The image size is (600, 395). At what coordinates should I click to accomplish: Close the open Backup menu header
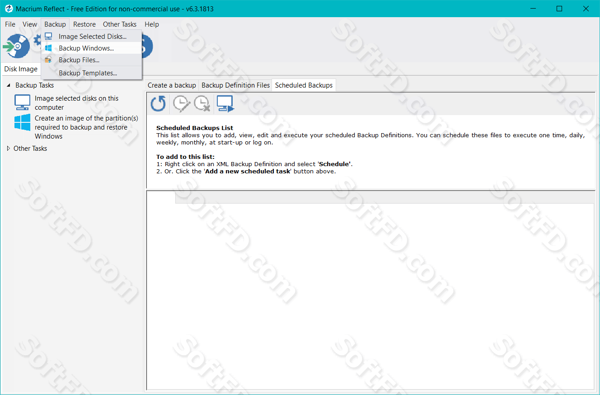(x=55, y=24)
